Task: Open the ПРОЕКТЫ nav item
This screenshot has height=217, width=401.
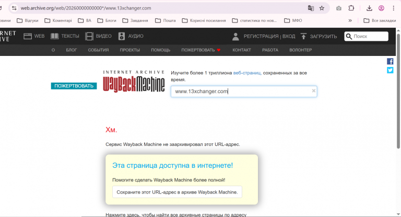Action: point(129,50)
